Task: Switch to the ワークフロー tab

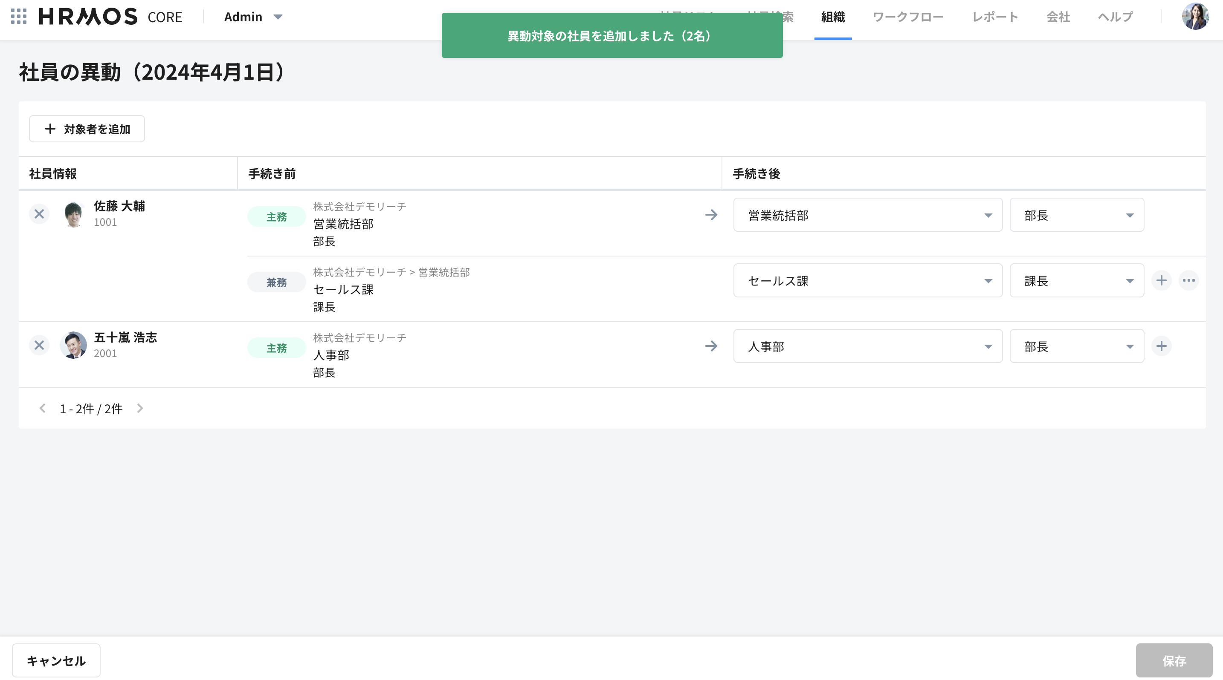Action: pos(908,17)
